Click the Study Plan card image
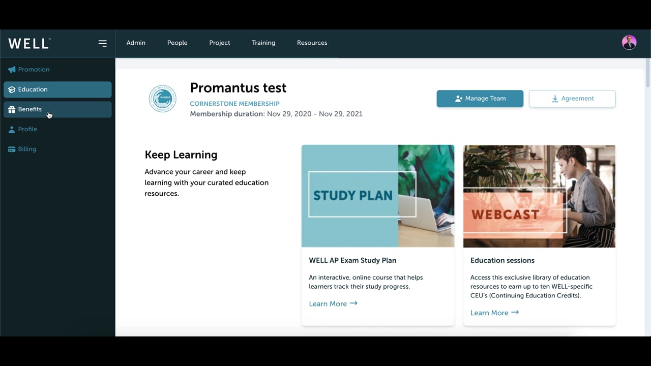The height and width of the screenshot is (366, 651). (378, 196)
